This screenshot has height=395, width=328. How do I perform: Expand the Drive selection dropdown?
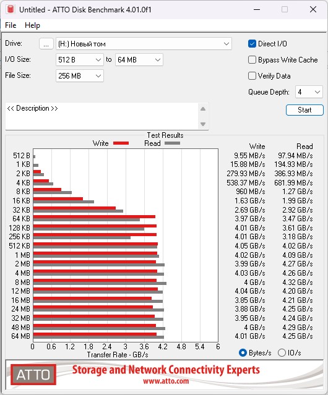pos(144,44)
